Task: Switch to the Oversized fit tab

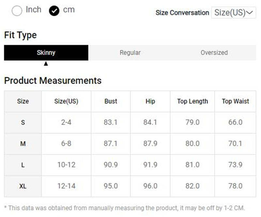Action: 214,53
